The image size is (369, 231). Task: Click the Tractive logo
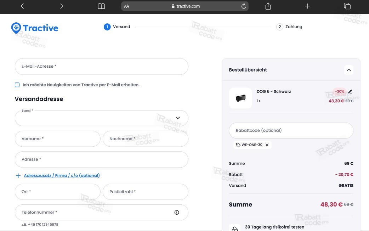coord(35,28)
